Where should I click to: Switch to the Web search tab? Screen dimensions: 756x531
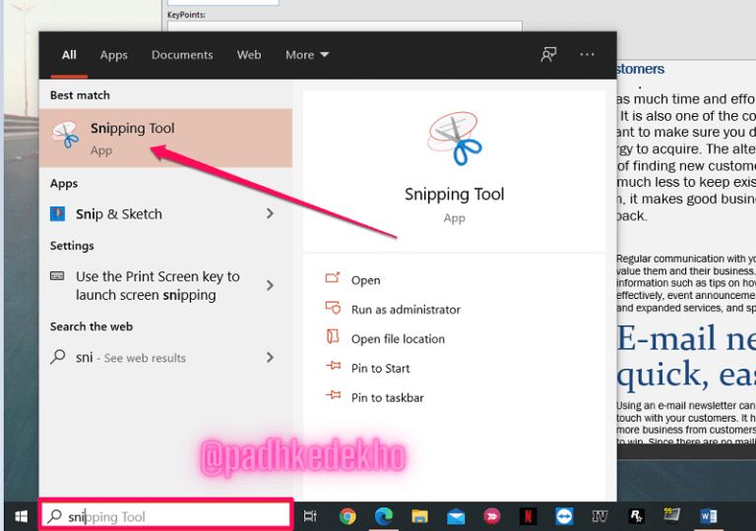click(x=249, y=55)
